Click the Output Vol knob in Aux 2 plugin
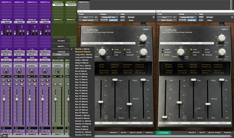234x138 pixels. click(222, 38)
